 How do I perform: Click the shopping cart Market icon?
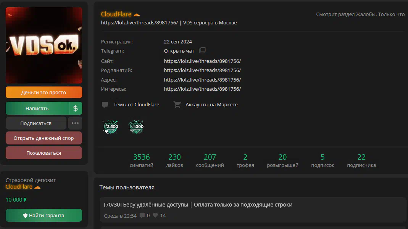(177, 105)
